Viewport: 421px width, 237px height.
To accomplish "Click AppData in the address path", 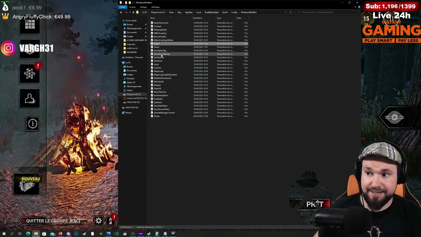I will pos(188,12).
